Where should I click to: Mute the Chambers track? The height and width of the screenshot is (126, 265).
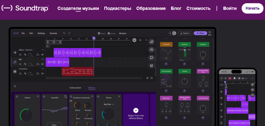pyautogui.click(x=43, y=74)
